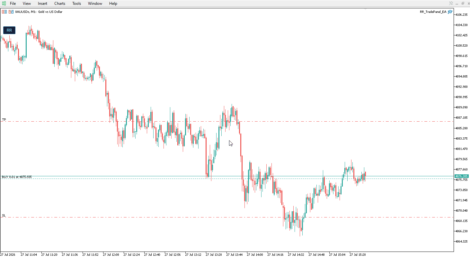
Task: Click the expert advisor graduation cap icon
Action: 450,12
